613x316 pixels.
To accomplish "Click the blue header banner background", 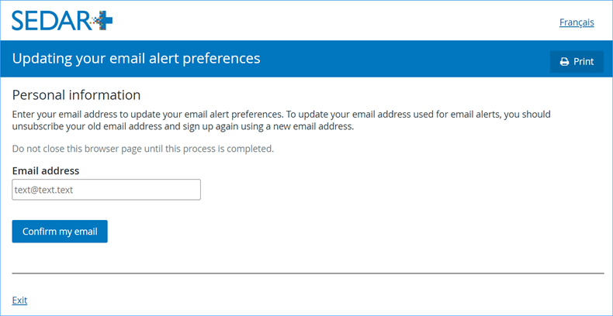I will 391,59.
